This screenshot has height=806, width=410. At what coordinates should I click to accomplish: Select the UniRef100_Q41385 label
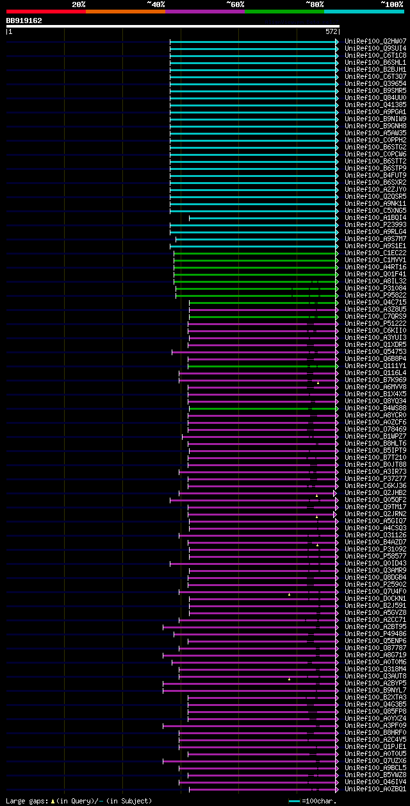tap(375, 105)
